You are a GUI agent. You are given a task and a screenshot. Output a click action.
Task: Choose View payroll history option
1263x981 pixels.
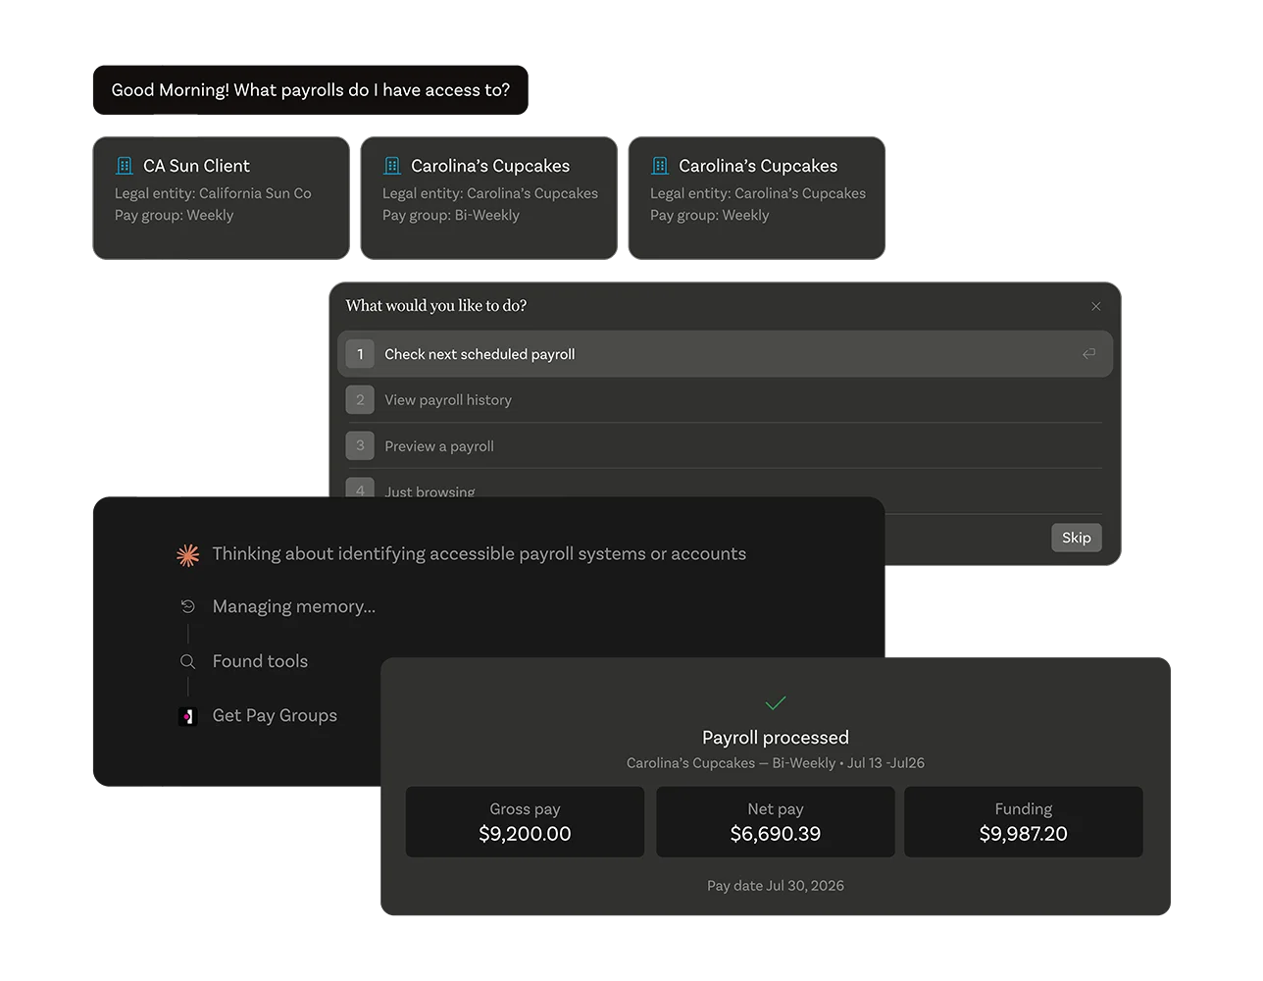(x=726, y=400)
